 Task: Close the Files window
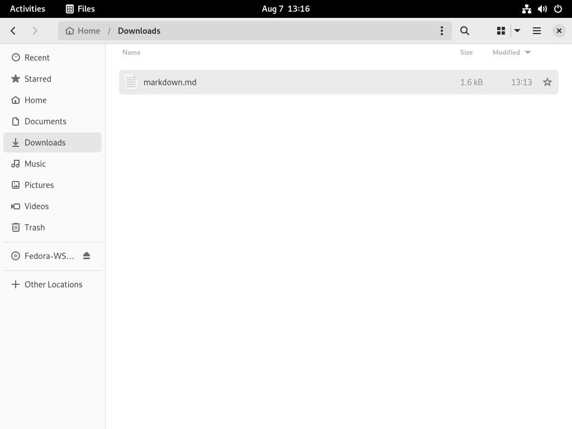click(559, 31)
